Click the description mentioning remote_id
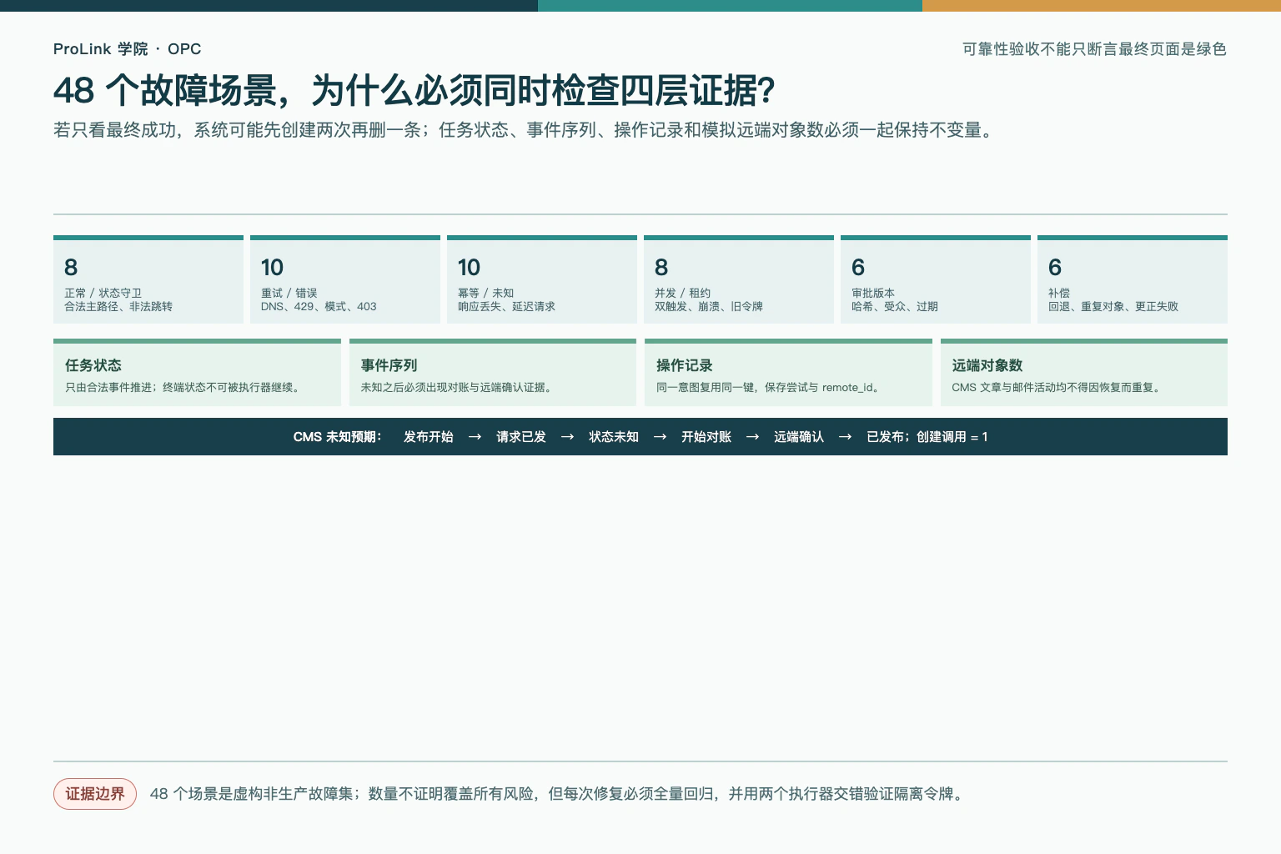Image resolution: width=1281 pixels, height=854 pixels. (x=770, y=388)
